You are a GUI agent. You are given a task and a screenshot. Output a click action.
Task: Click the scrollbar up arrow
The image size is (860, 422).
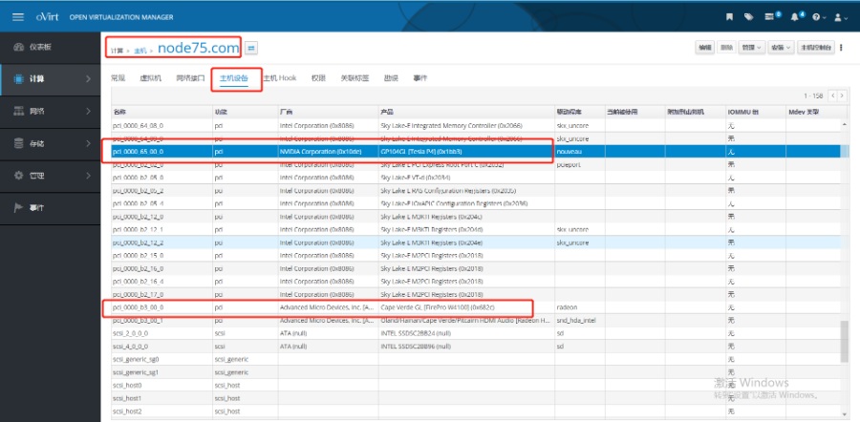[x=844, y=125]
